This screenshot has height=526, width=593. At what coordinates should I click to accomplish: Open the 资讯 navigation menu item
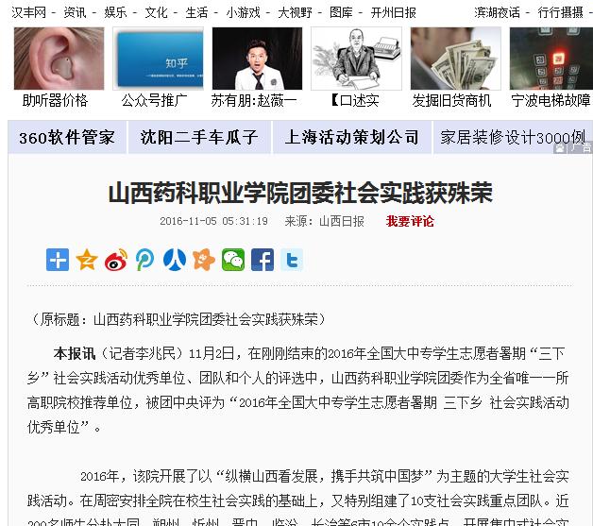pyautogui.click(x=75, y=12)
